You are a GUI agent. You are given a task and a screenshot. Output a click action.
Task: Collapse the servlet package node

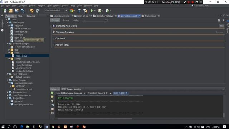(x=9, y=59)
